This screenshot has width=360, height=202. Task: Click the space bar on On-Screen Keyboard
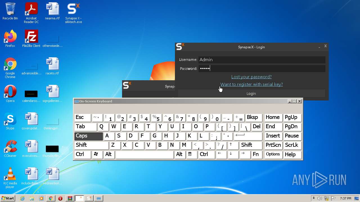tap(145, 155)
